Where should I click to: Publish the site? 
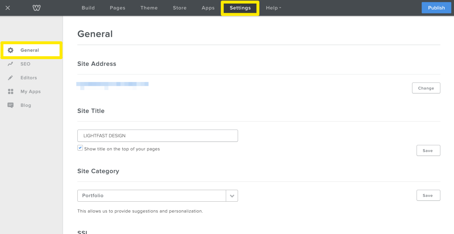tap(436, 8)
